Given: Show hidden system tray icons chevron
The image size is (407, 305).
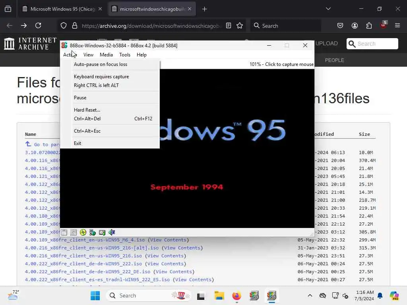Looking at the screenshot, I should point(310,295).
